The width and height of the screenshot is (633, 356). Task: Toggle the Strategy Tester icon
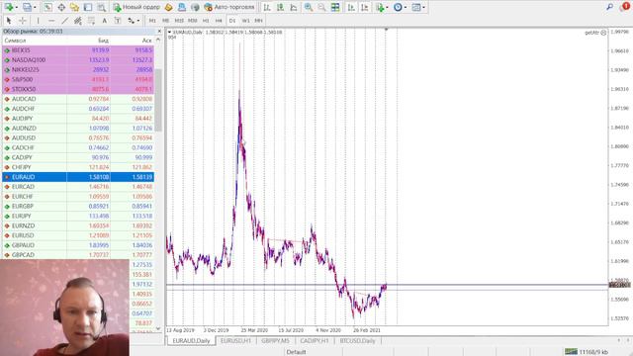(x=101, y=7)
